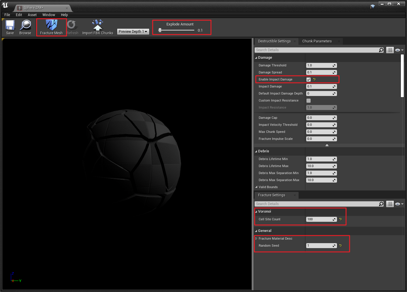Click the Destructible Settings vertical scrollbar
The width and height of the screenshot is (407, 292).
coord(402,75)
